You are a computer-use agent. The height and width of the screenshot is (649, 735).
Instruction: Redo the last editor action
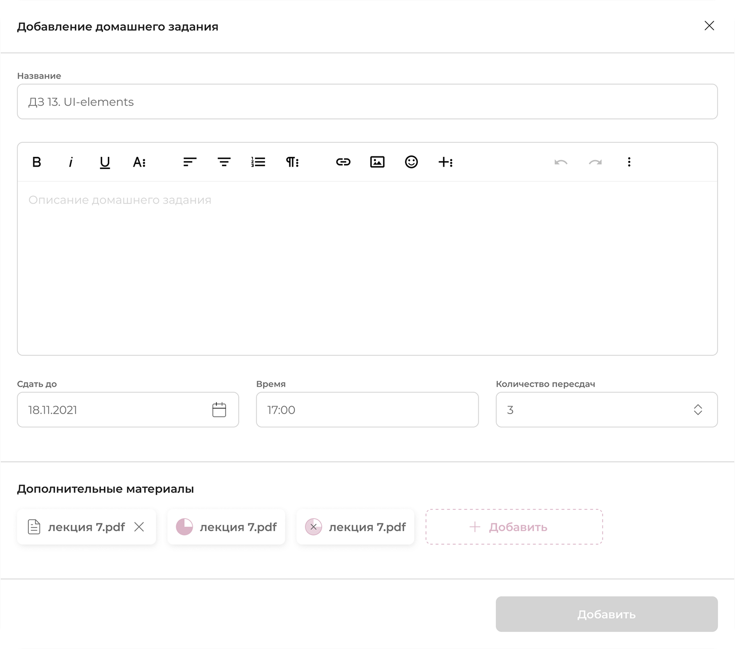point(595,162)
